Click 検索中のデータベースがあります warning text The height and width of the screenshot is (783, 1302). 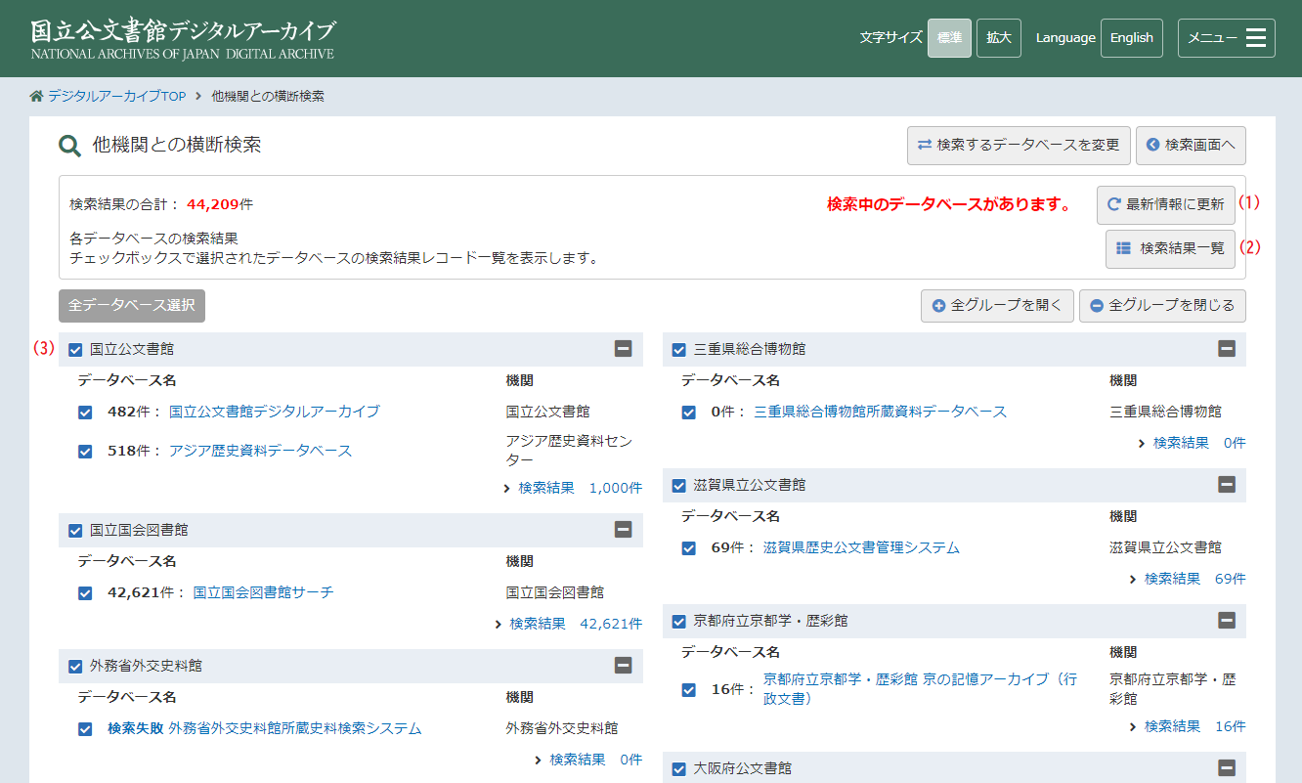point(949,204)
